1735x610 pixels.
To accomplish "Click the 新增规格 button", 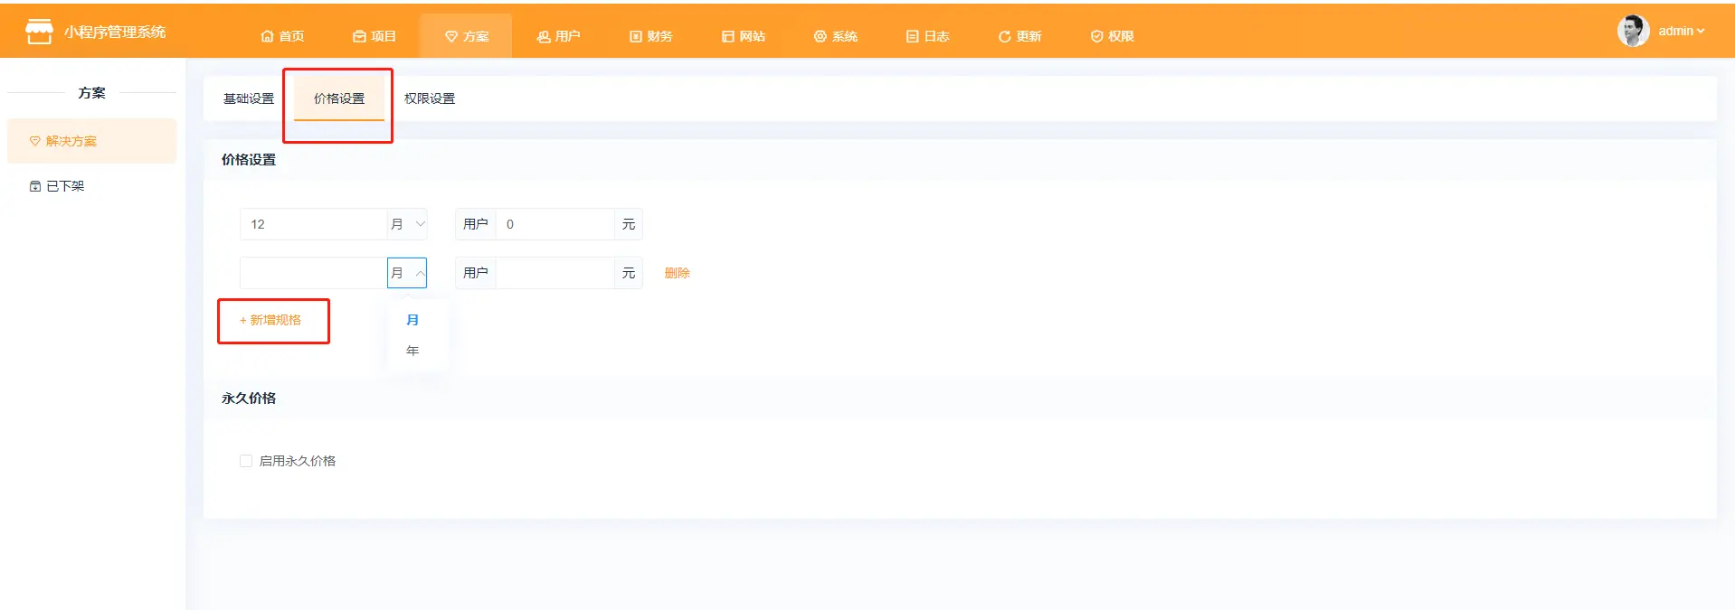I will tap(270, 320).
